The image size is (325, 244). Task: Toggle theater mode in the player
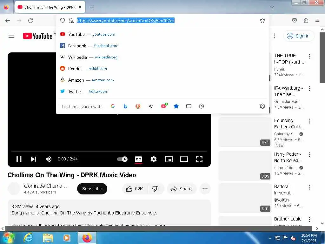click(x=184, y=159)
